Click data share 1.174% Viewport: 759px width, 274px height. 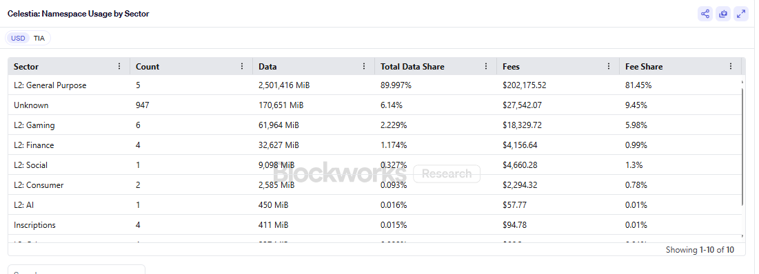[394, 145]
